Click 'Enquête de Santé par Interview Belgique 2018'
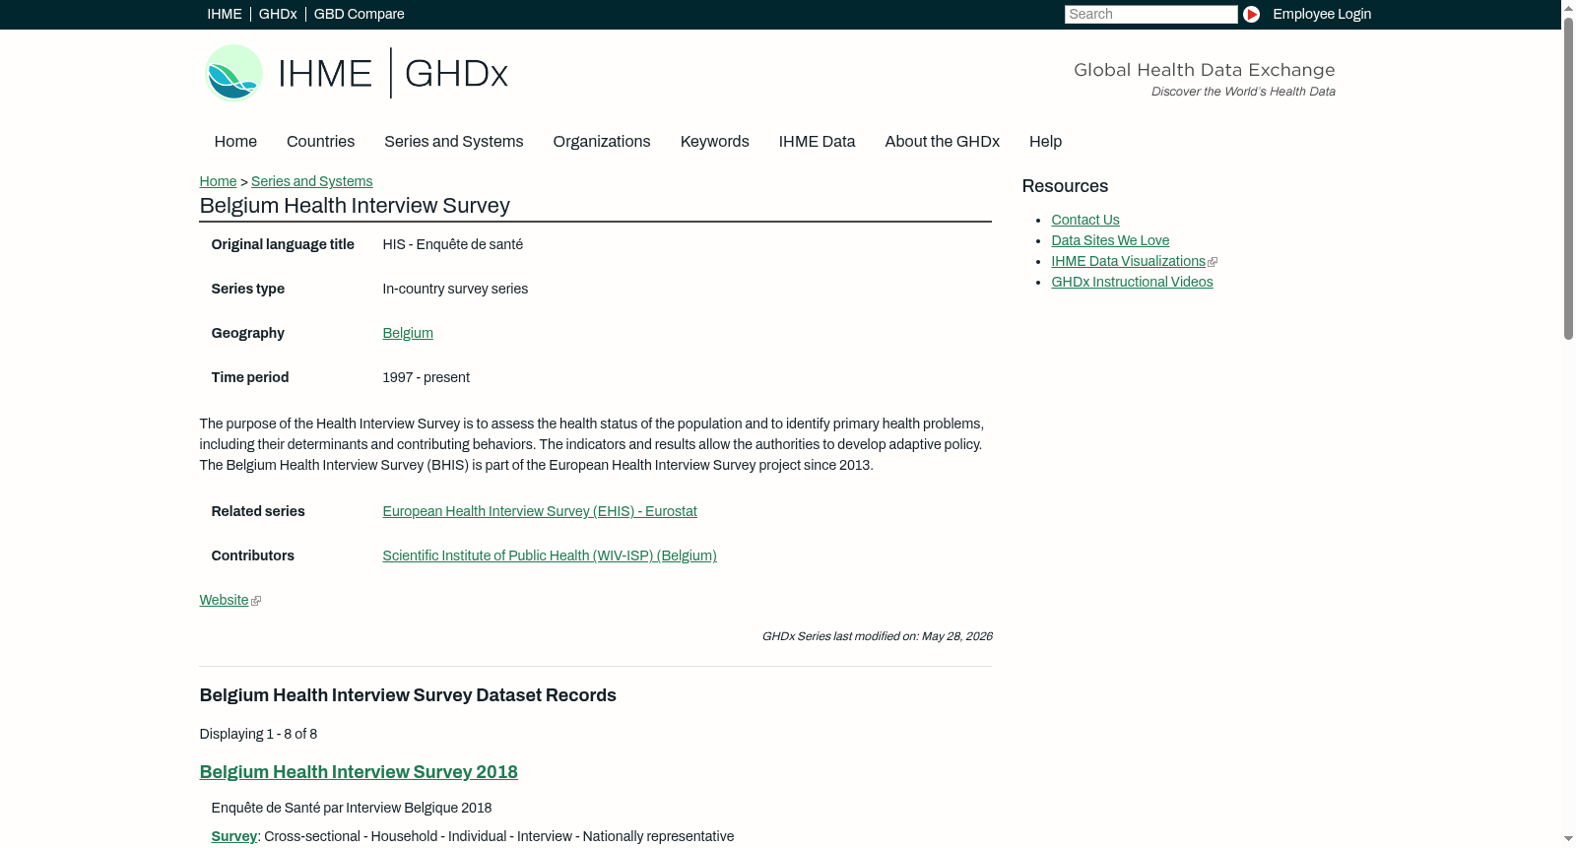The width and height of the screenshot is (1576, 848). [x=352, y=808]
